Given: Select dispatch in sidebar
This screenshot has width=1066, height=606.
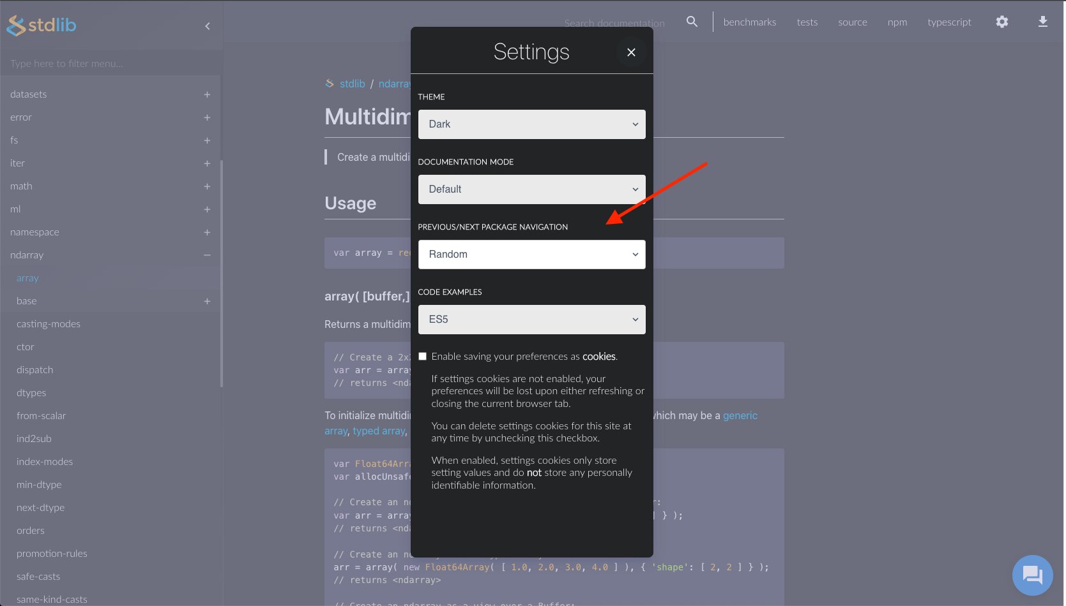Looking at the screenshot, I should click(x=35, y=370).
